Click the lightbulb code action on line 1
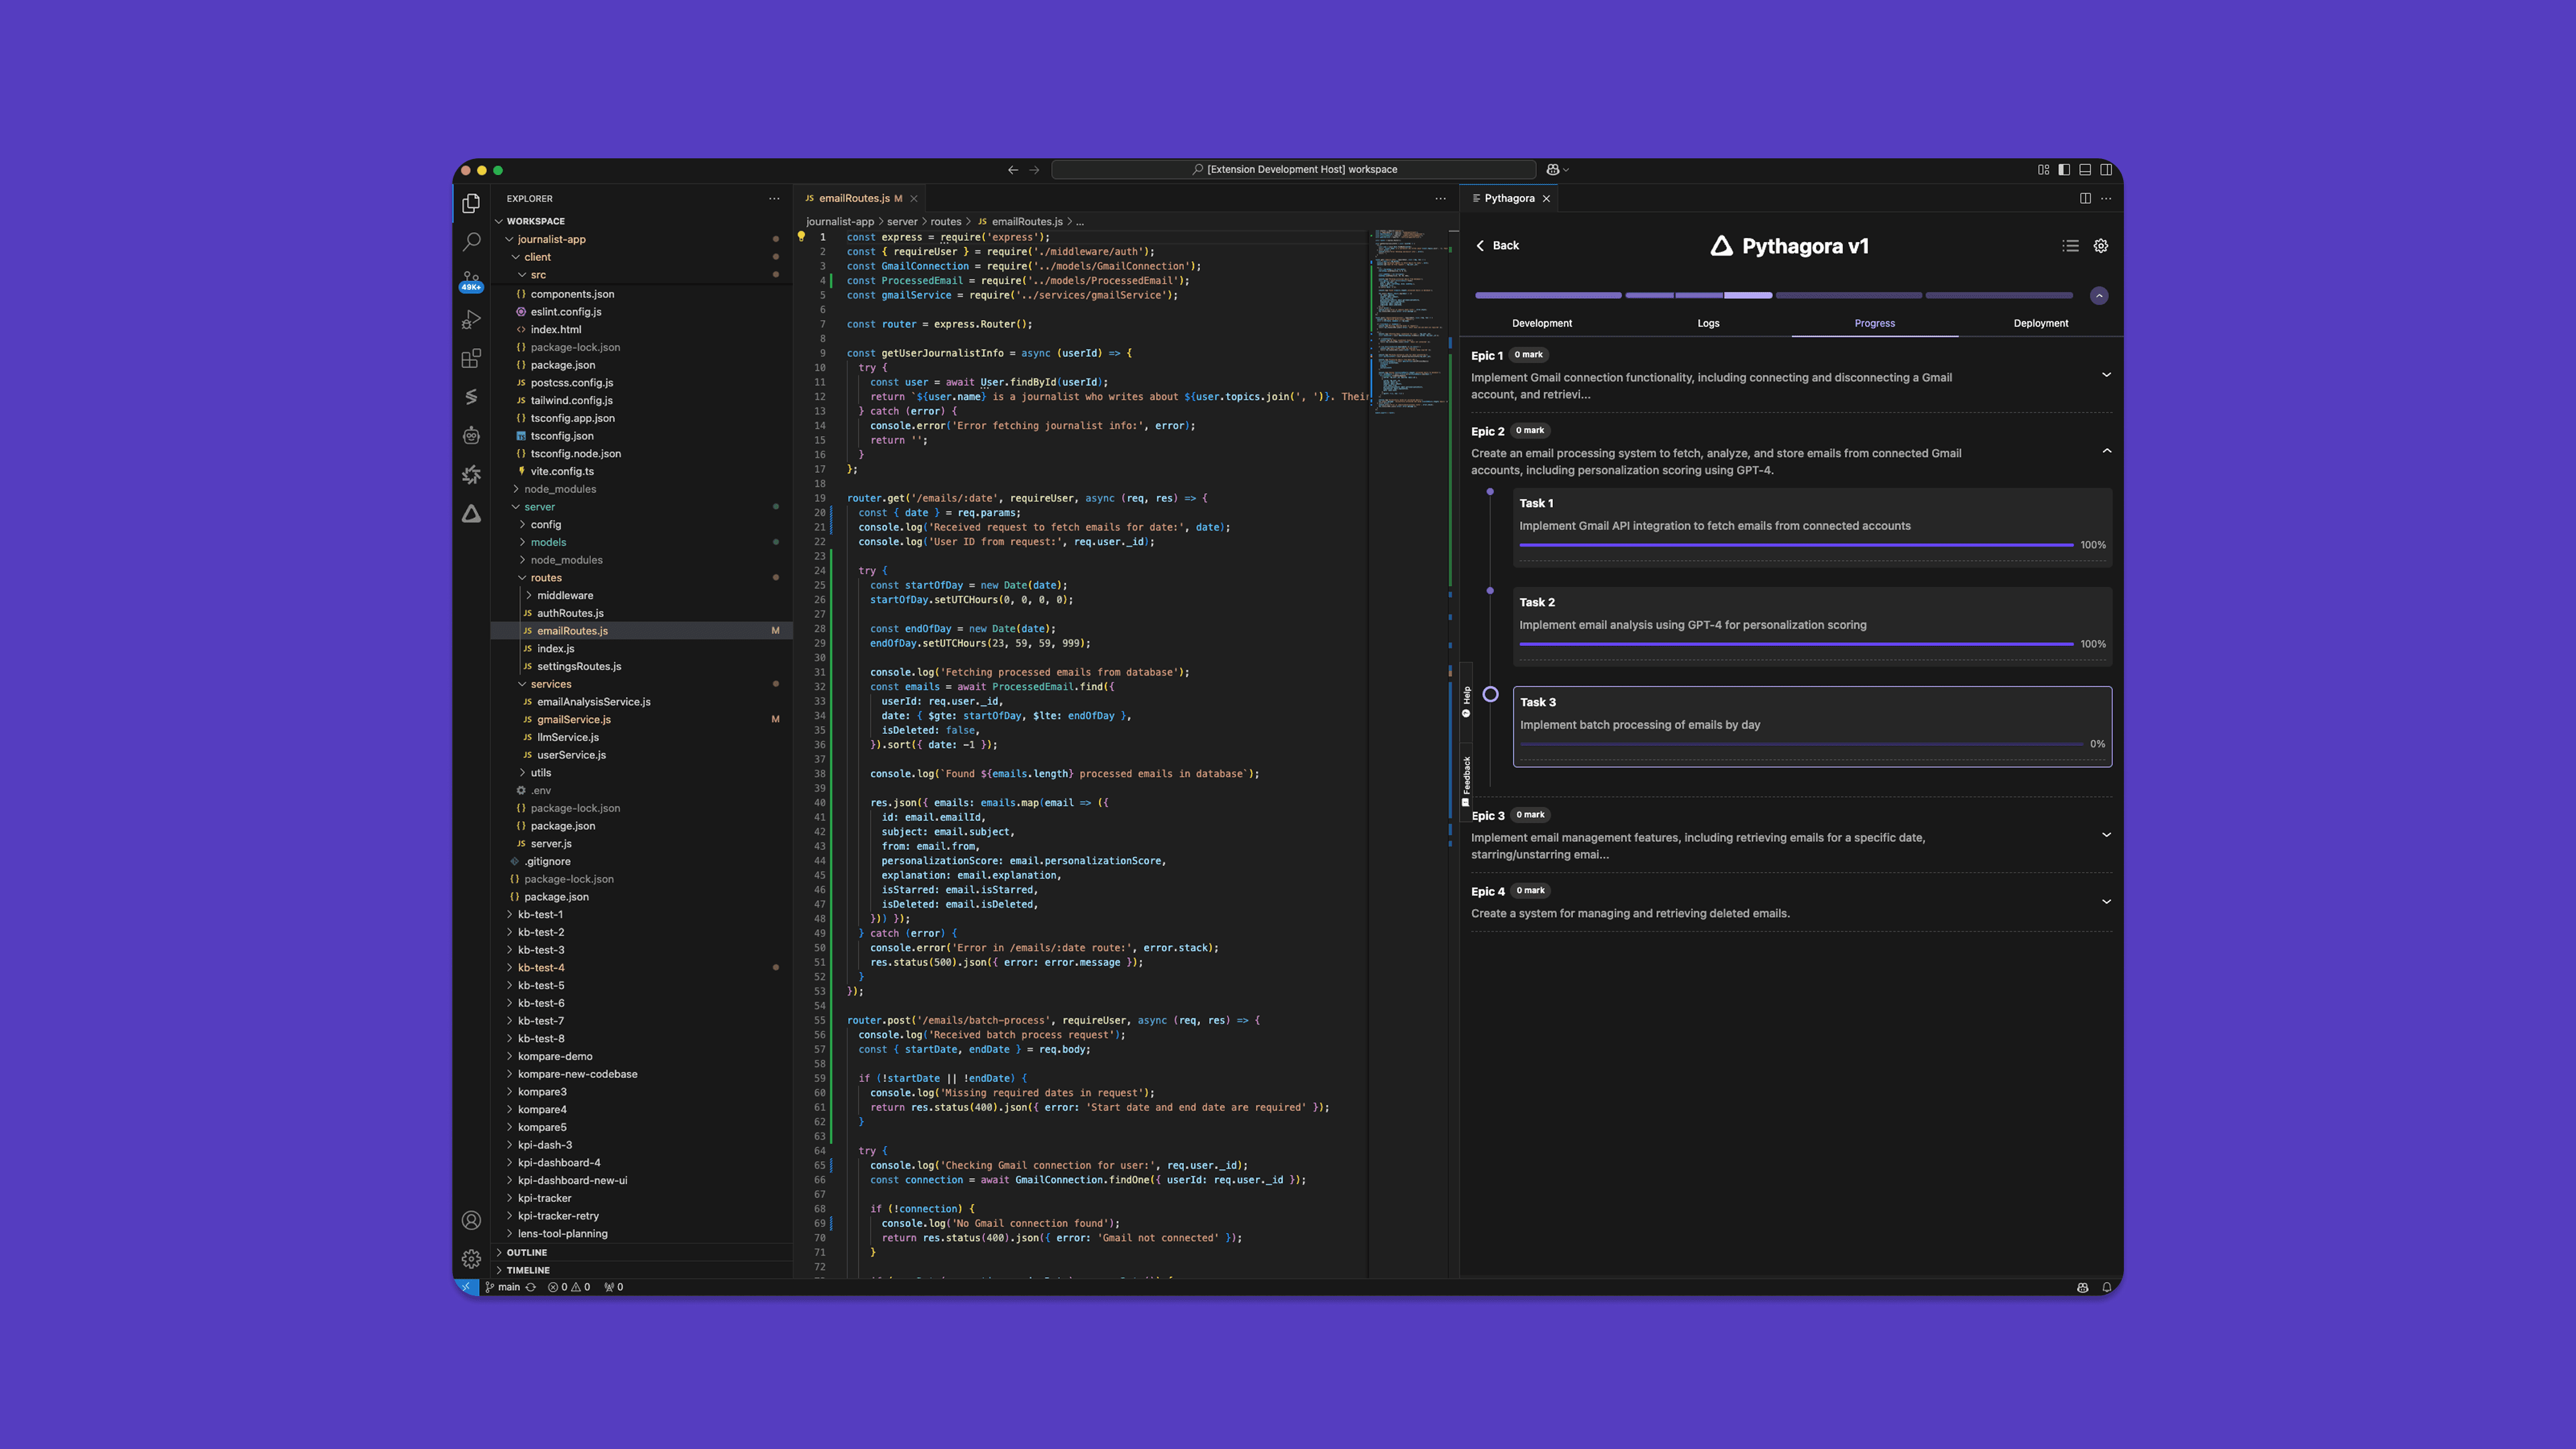The image size is (2576, 1449). [x=801, y=237]
